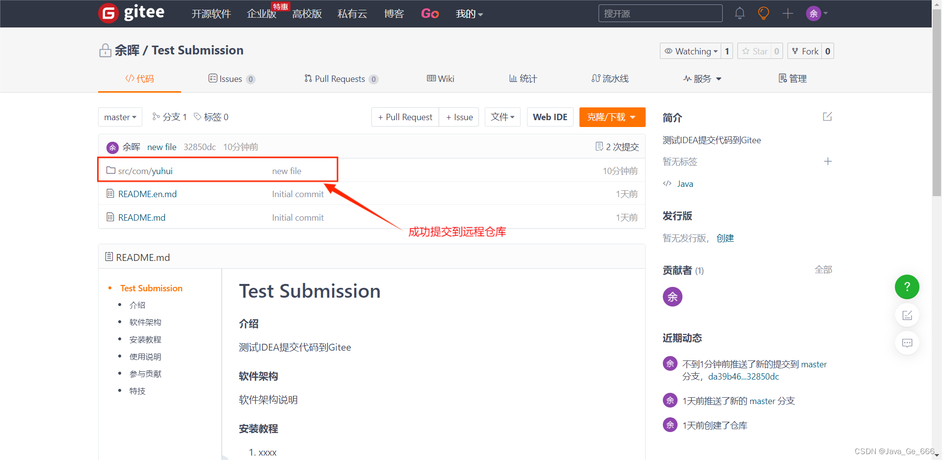Open the 2 次提交 commits link
The width and height of the screenshot is (942, 460).
click(617, 147)
